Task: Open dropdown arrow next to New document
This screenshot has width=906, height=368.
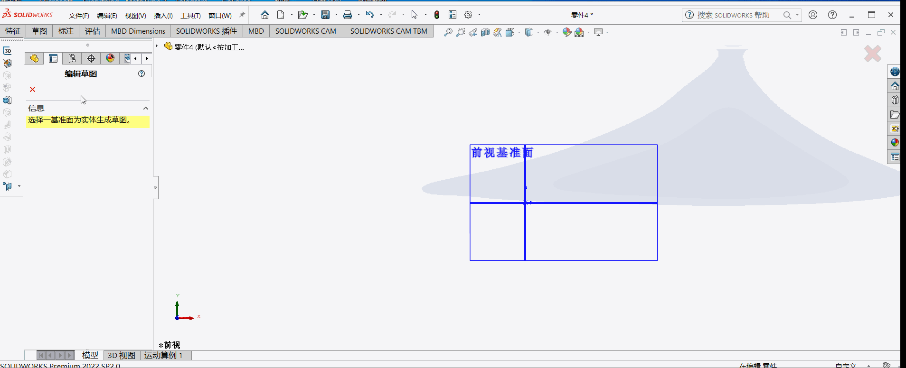Action: click(292, 15)
